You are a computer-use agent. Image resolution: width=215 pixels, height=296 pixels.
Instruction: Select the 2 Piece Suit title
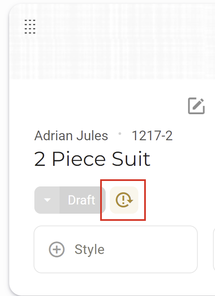(x=92, y=159)
